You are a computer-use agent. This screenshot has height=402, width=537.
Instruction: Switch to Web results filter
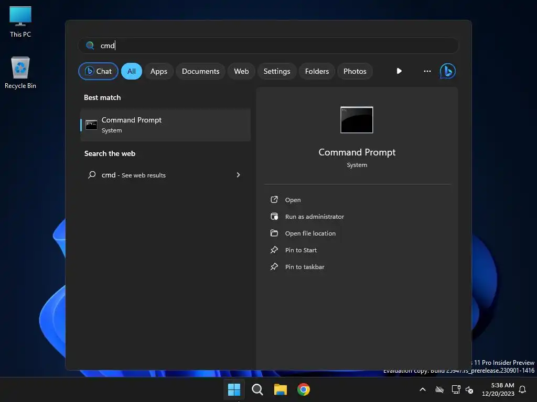(x=241, y=71)
